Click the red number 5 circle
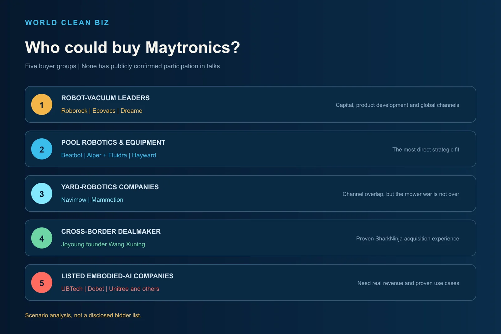This screenshot has width=501, height=334. pyautogui.click(x=42, y=282)
